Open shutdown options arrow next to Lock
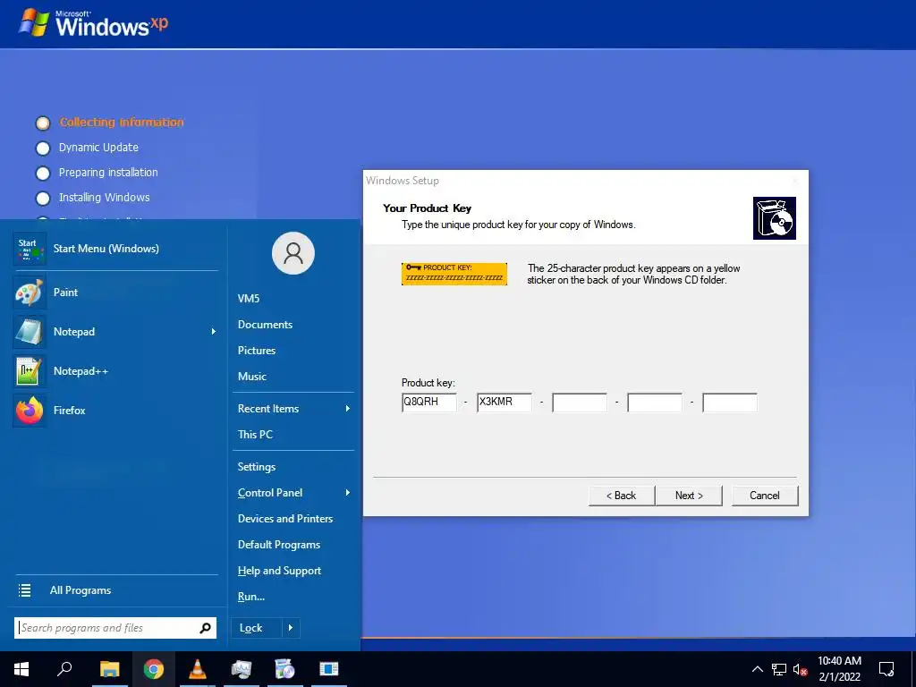This screenshot has height=687, width=916. point(291,628)
